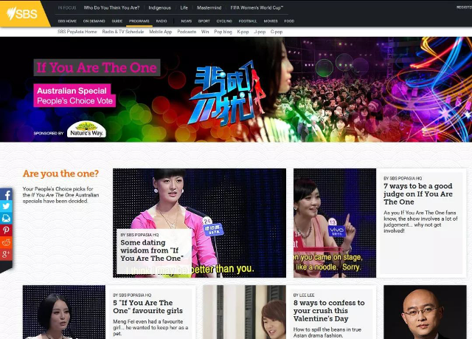Screen dimensions: 472x339
Task: Pin page on Pinterest
Action: tap(7, 230)
